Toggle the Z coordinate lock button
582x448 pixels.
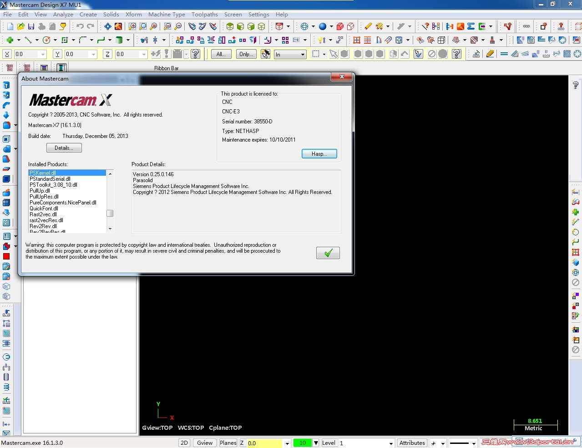click(107, 54)
